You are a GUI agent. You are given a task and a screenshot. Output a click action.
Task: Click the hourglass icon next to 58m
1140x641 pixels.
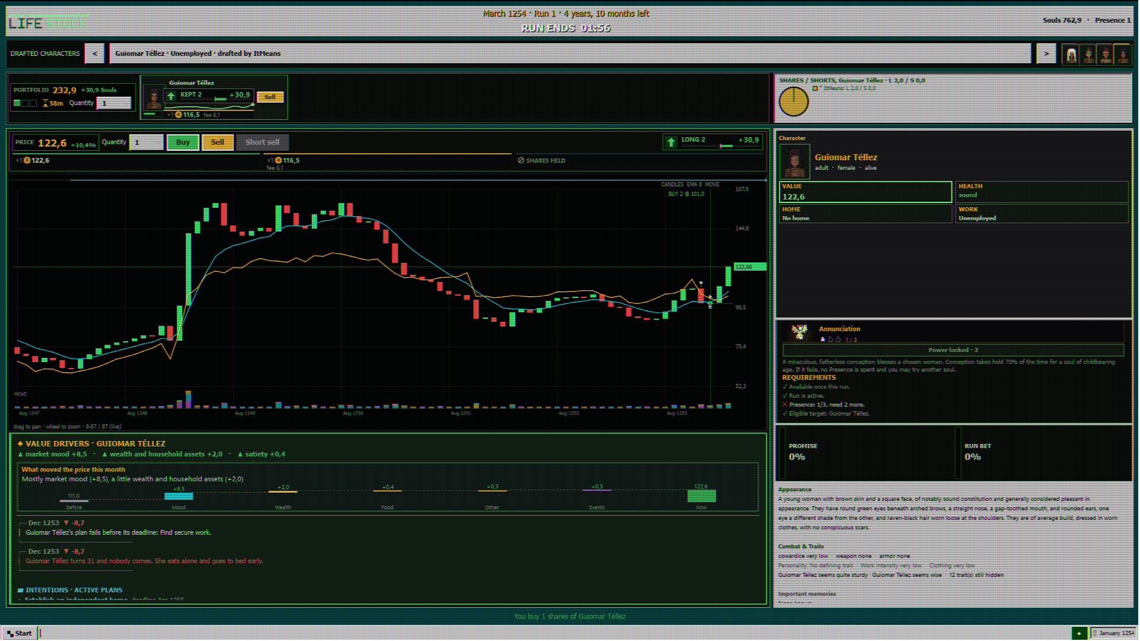(x=45, y=103)
